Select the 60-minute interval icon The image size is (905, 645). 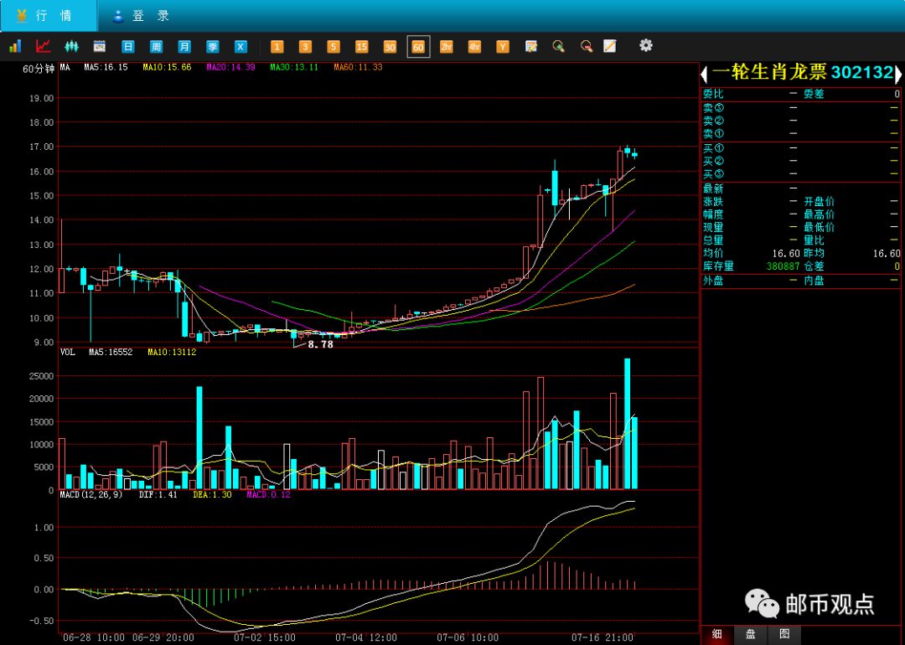[x=418, y=47]
